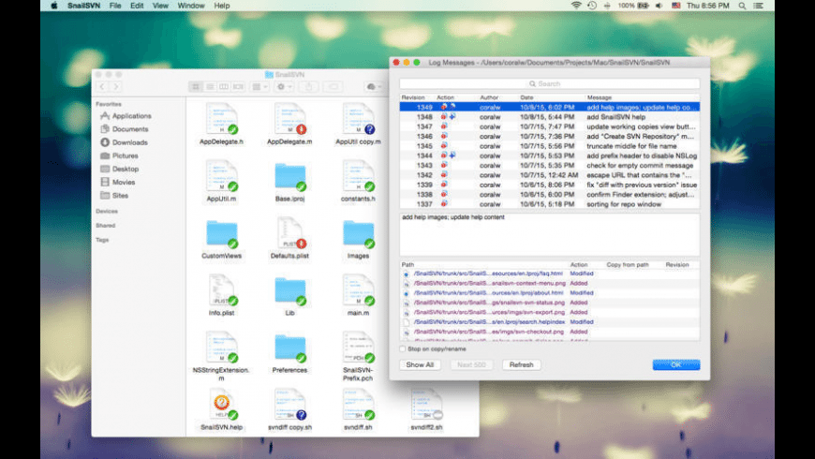Select the CustomViews folder icon
The height and width of the screenshot is (459, 815).
pos(221,233)
